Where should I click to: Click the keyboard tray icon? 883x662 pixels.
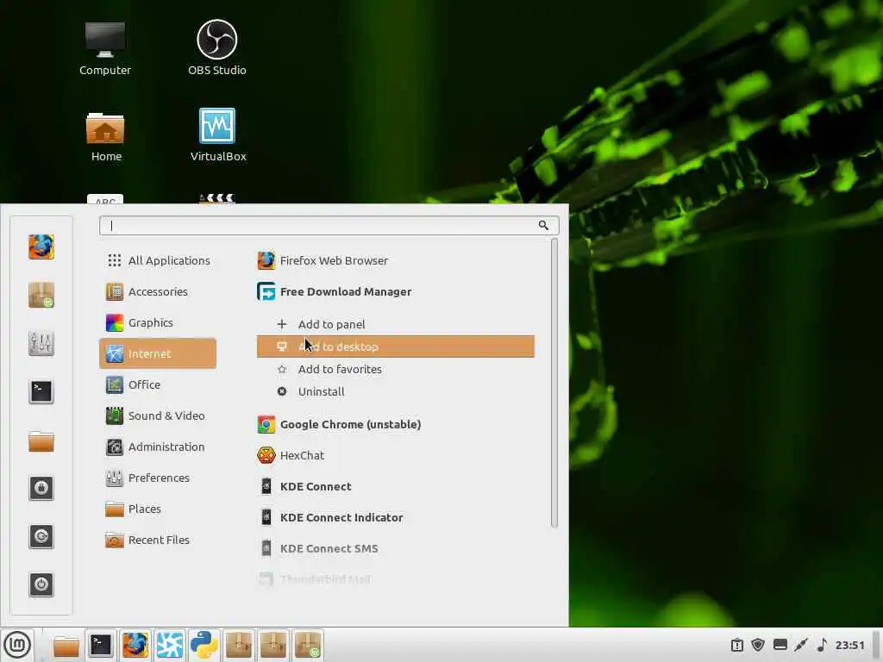[780, 645]
